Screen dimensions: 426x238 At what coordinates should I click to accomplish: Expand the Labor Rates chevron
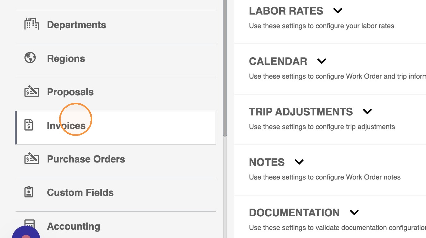pos(337,11)
